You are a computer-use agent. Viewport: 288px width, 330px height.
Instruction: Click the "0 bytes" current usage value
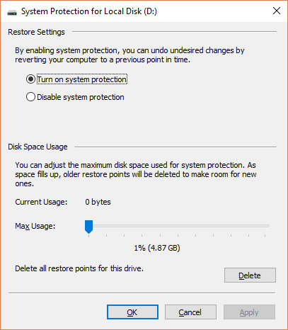click(98, 202)
